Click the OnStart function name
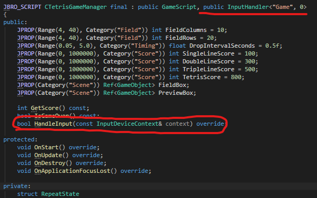Viewport: 317px width, 198px height. pyautogui.click(x=46, y=147)
